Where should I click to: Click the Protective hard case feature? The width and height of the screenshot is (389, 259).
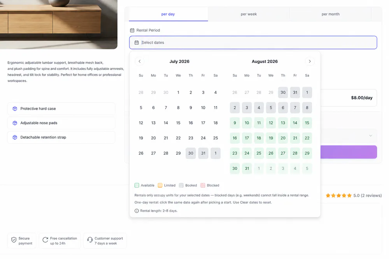coord(61,109)
